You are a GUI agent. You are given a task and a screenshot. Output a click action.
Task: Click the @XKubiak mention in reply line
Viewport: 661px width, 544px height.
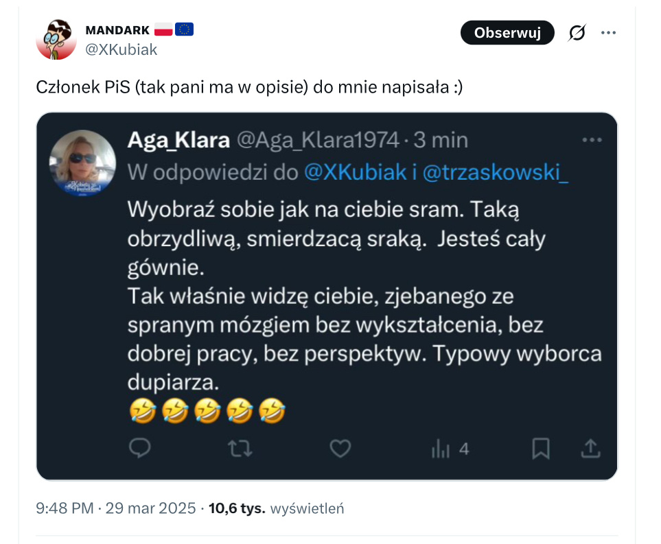[x=355, y=173]
